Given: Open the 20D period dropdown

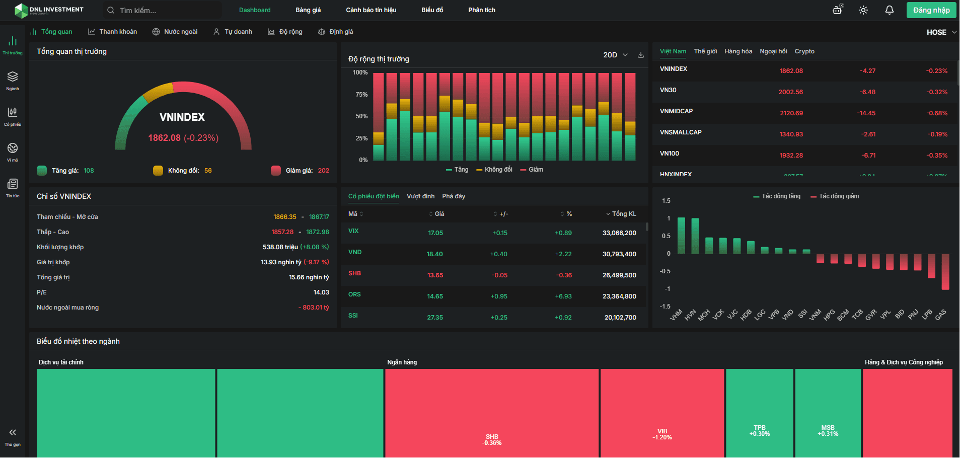Looking at the screenshot, I should pos(615,55).
